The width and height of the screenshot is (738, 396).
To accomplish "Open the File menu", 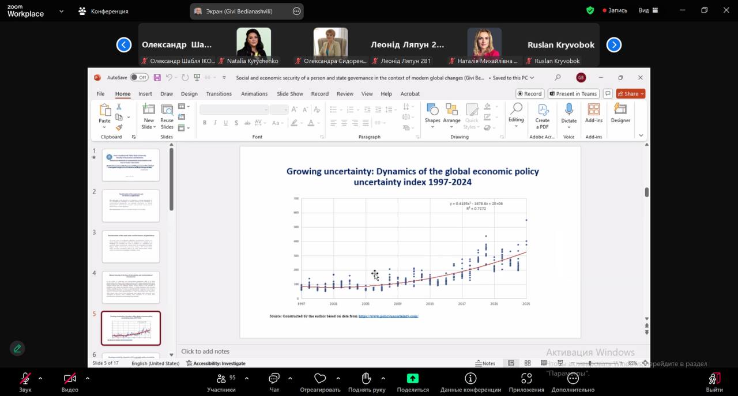I will click(100, 93).
